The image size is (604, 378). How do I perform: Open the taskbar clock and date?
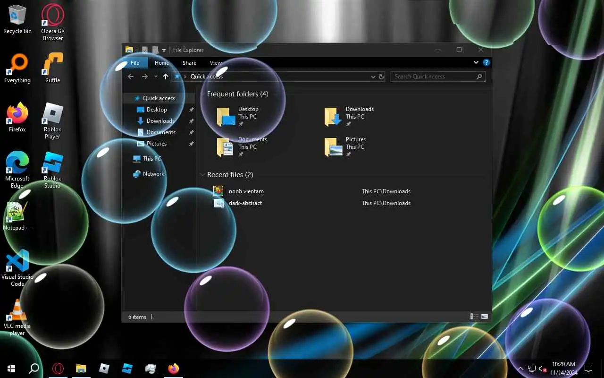click(563, 369)
